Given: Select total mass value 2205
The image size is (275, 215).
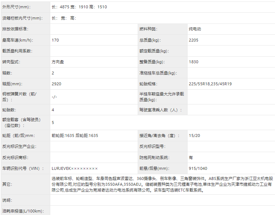Looking at the screenshot, I should 193,40.
